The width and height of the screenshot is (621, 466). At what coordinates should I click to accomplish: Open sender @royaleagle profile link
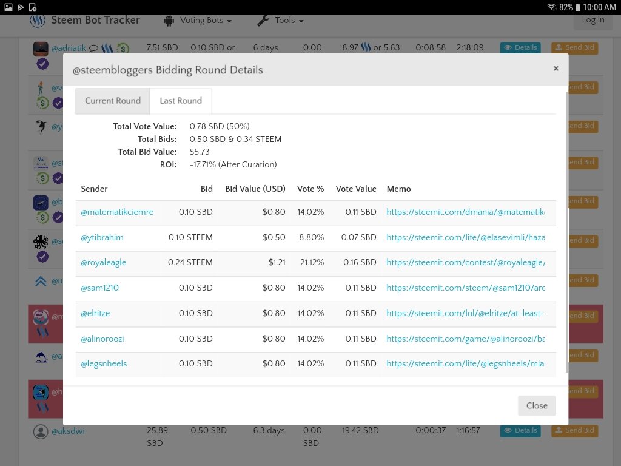[x=103, y=262]
